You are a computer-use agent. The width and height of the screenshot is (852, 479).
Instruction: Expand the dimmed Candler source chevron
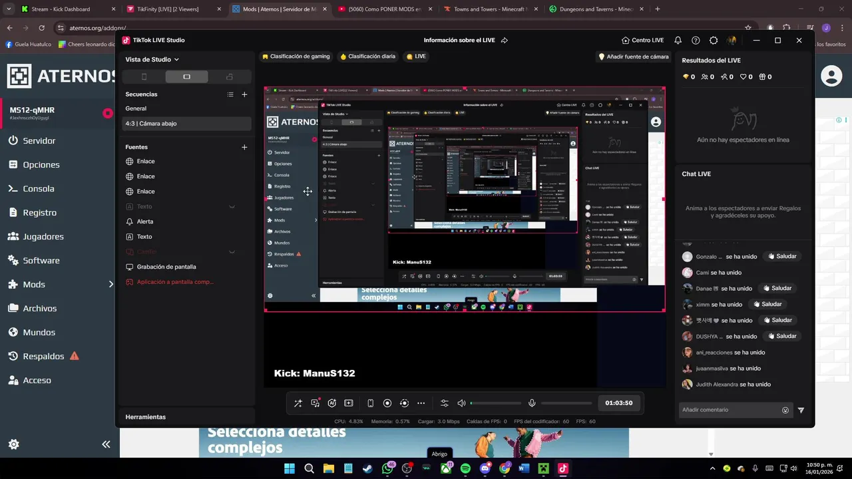(x=232, y=252)
